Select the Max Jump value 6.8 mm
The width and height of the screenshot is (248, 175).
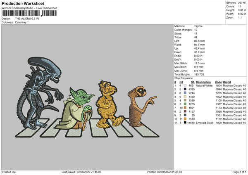tap(199, 71)
